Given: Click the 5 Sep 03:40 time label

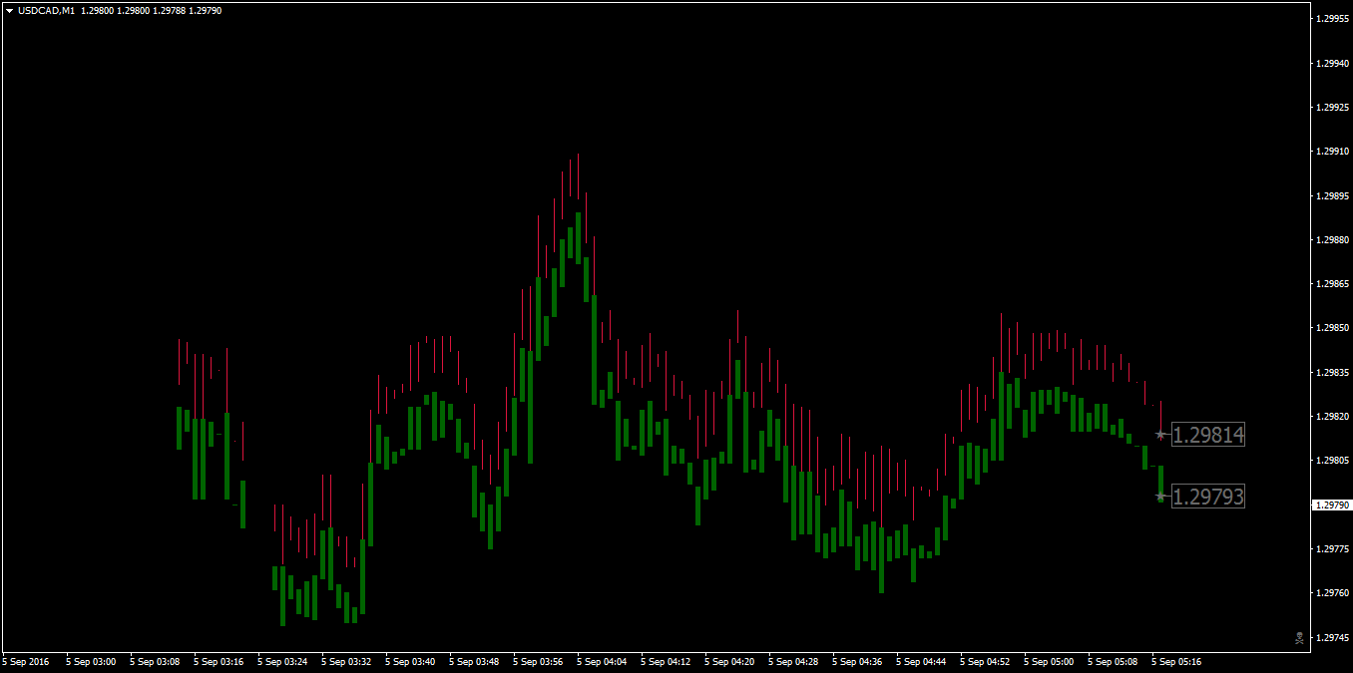Looking at the screenshot, I should pos(410,661).
